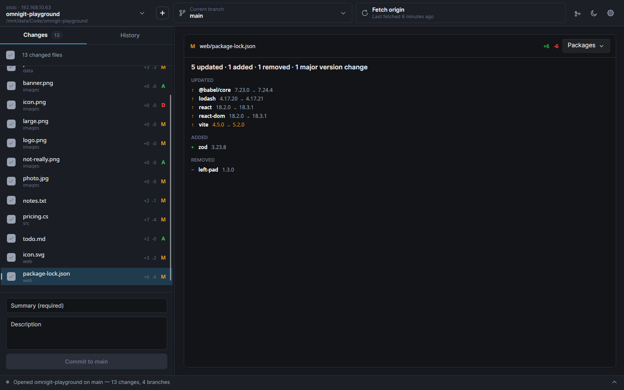Uncheck the notes.txt checkbox
This screenshot has width=624, height=390.
(x=11, y=200)
